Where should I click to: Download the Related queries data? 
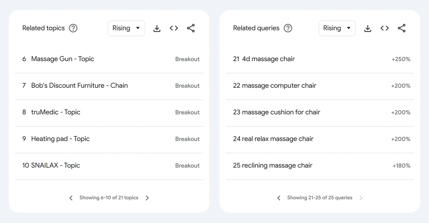[x=368, y=28]
